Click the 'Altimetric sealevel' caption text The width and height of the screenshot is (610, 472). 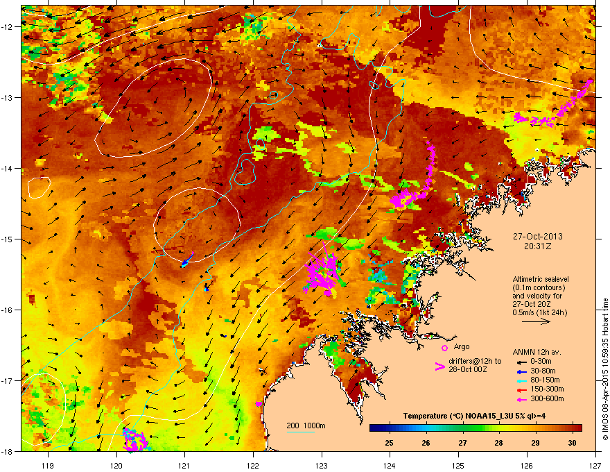point(541,279)
